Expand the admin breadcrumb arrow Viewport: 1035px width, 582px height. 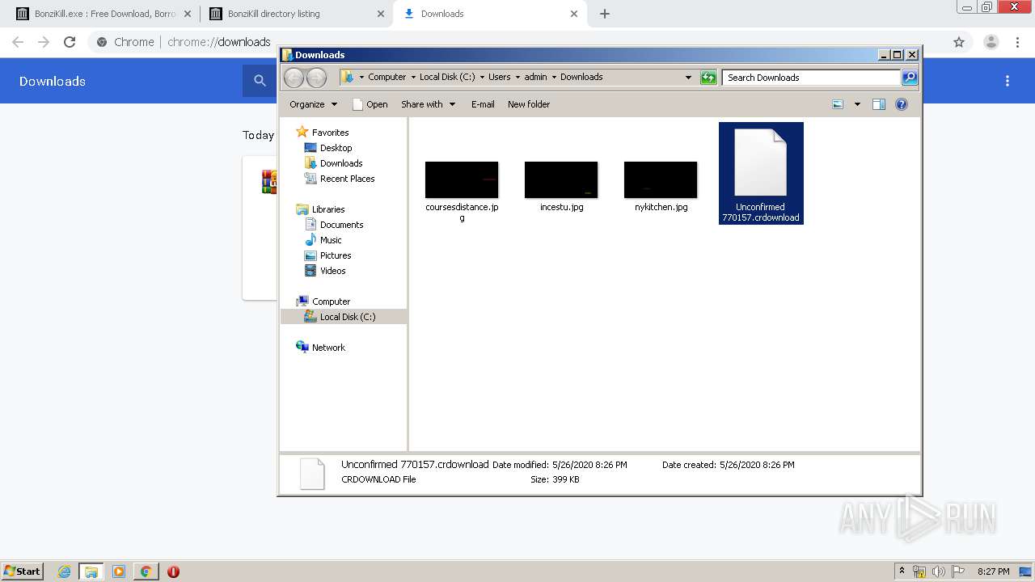[554, 78]
